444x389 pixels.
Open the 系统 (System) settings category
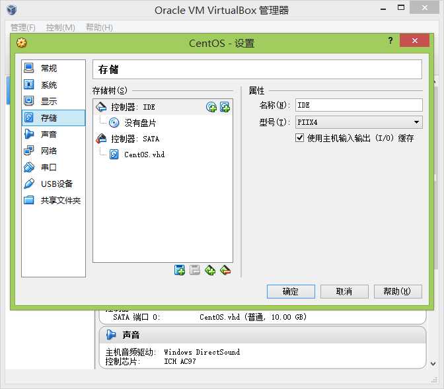click(x=54, y=85)
